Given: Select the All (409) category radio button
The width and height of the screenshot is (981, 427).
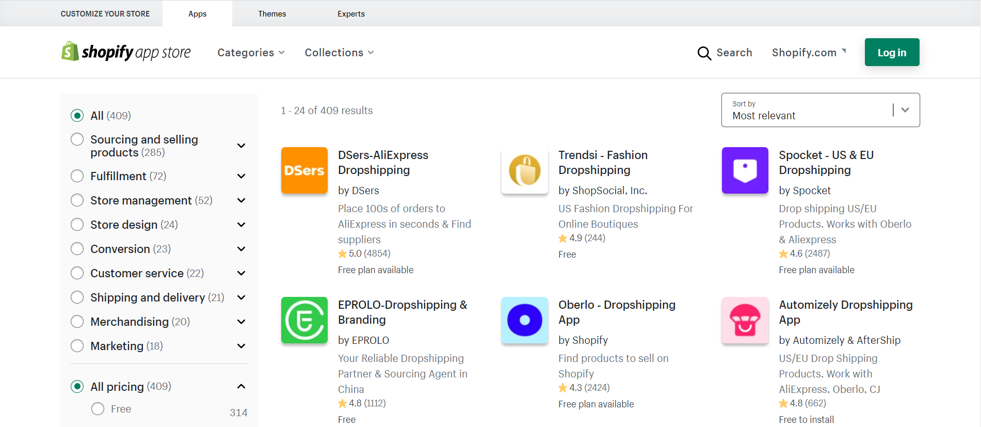Looking at the screenshot, I should (77, 116).
